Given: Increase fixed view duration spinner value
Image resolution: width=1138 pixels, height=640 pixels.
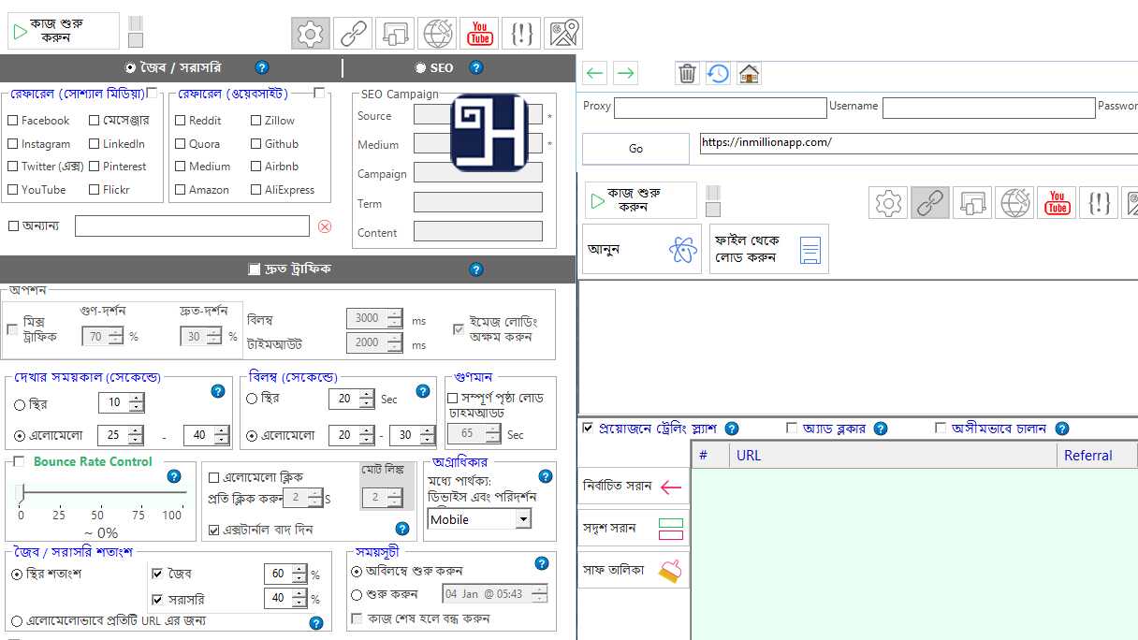Looking at the screenshot, I should (137, 398).
